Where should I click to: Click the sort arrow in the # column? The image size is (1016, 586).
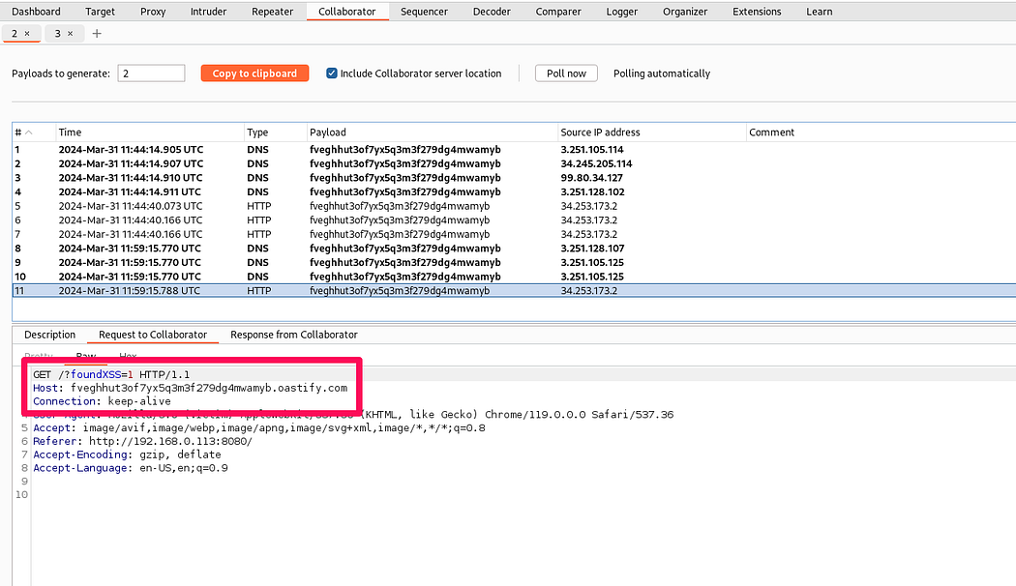(x=28, y=132)
